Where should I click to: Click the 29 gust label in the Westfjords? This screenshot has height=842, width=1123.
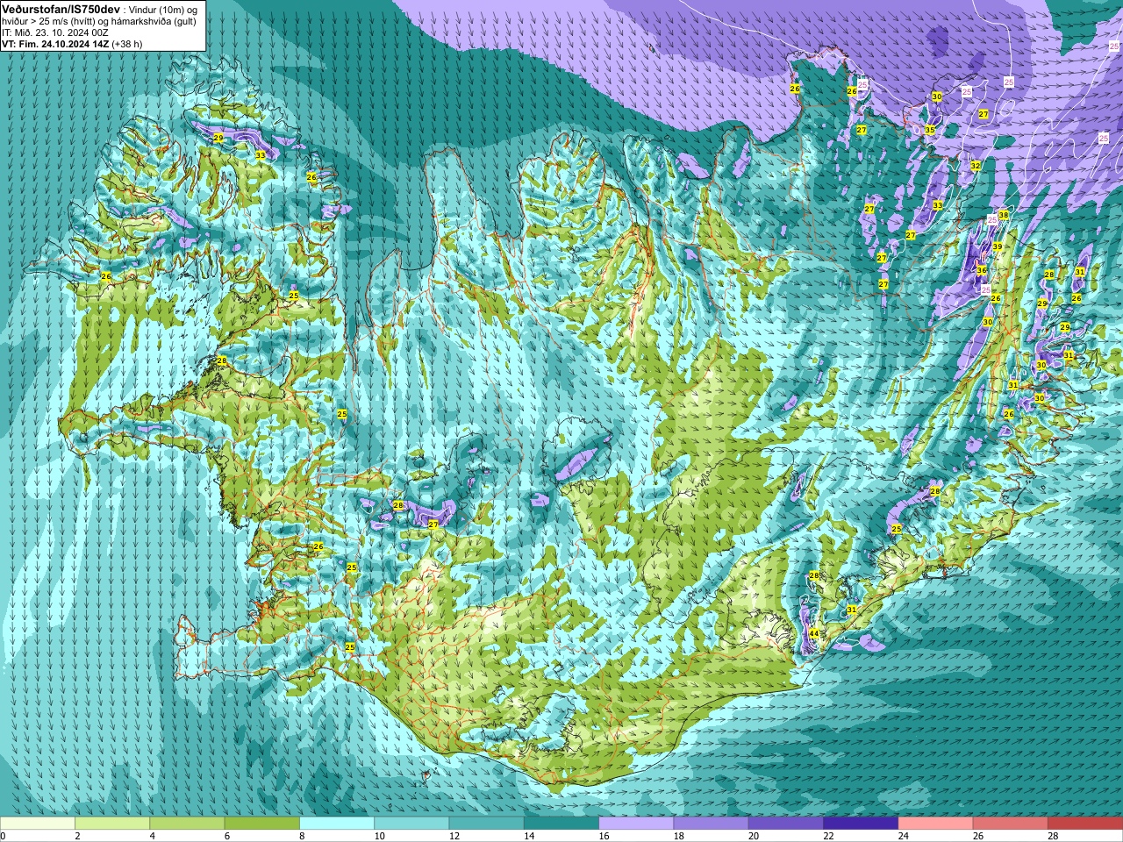218,139
